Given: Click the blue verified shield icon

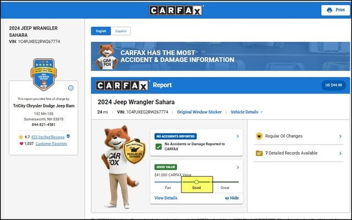Looking at the screenshot, I should click(68, 136).
